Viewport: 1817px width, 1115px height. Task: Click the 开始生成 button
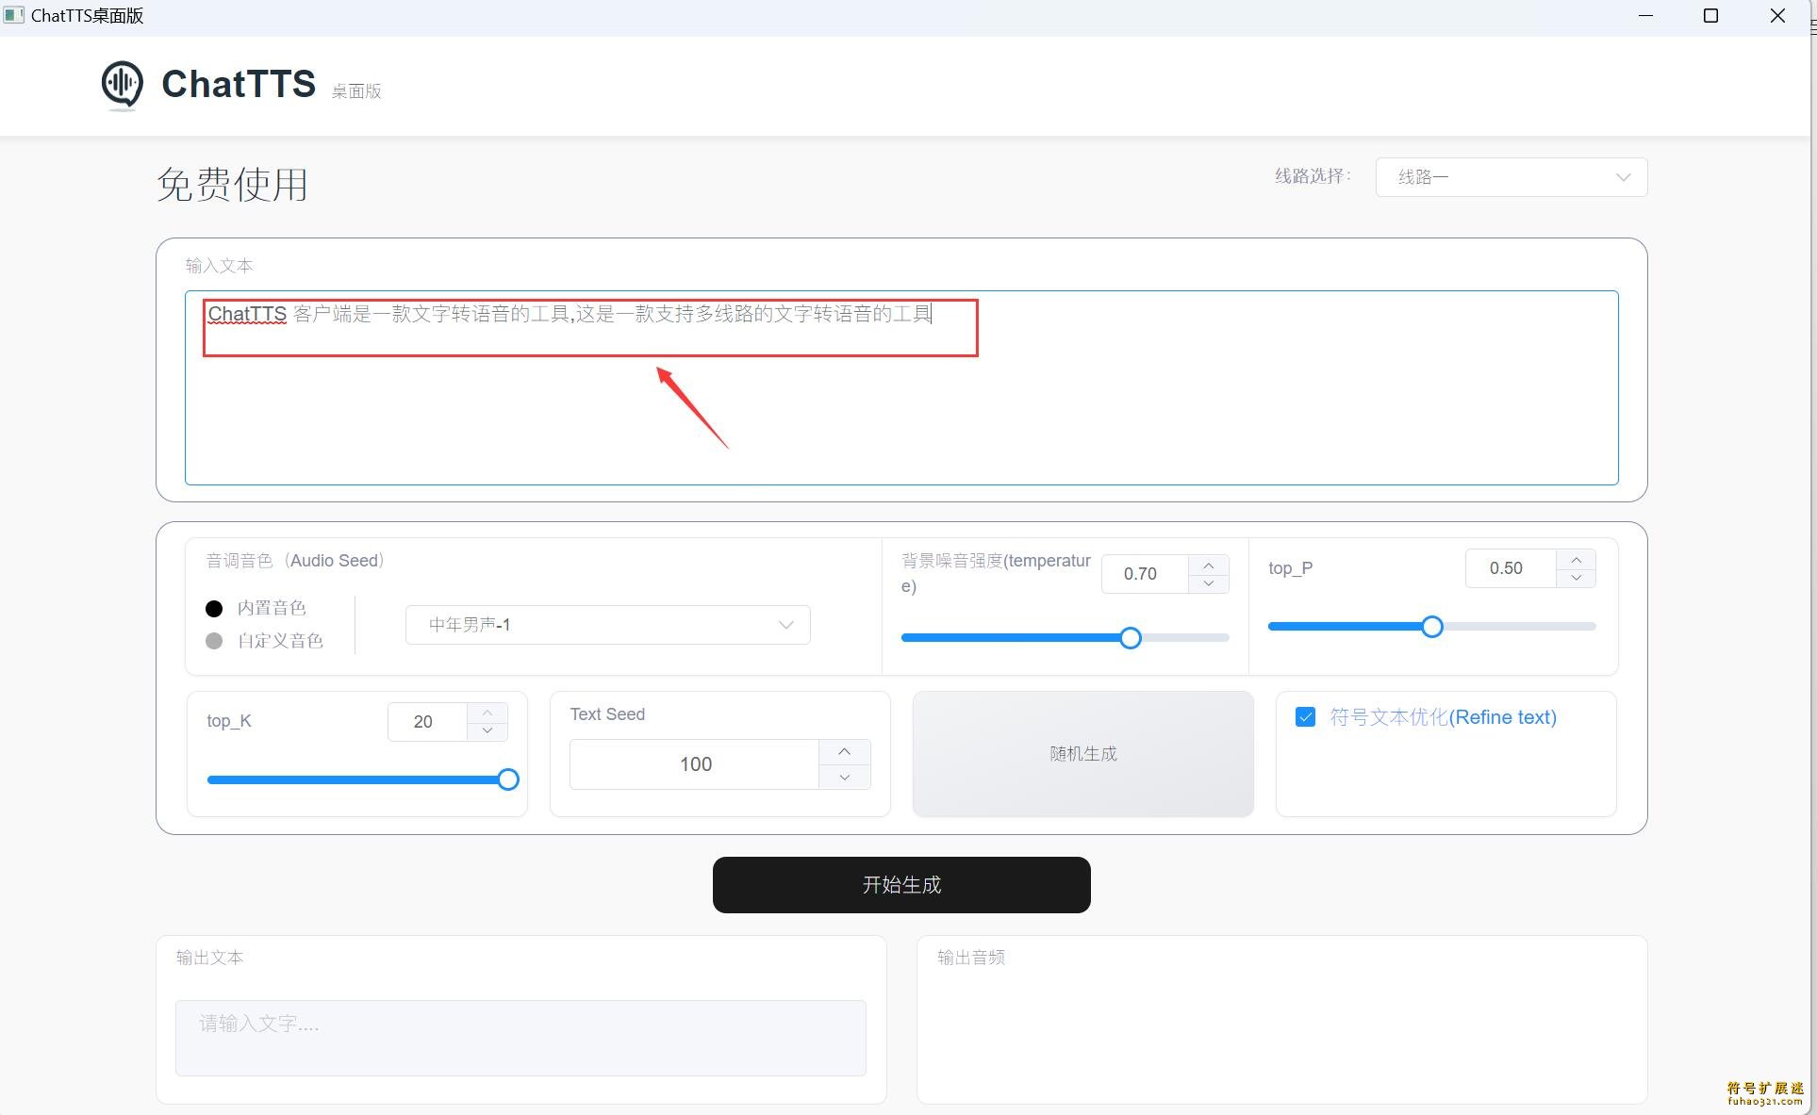(901, 885)
